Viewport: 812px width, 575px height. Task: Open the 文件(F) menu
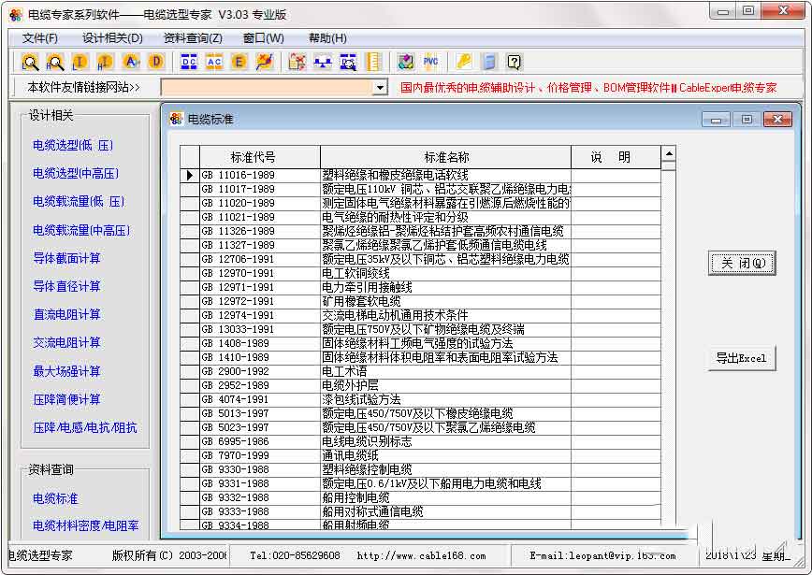(x=40, y=38)
